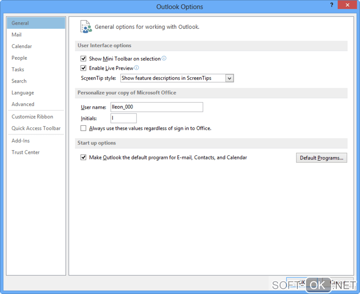Screen dimensions: 360x294
Task: Open the Calendar category
Action: [36, 46]
